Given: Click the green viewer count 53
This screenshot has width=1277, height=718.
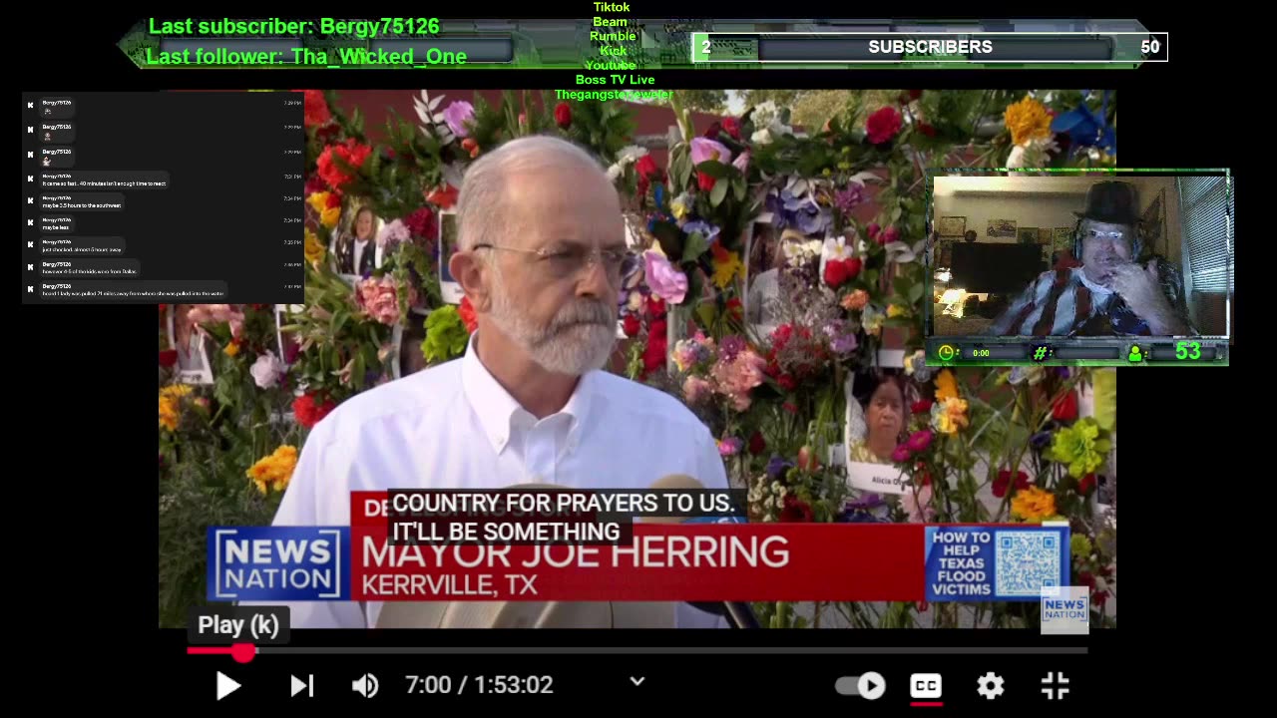Looking at the screenshot, I should click(x=1187, y=351).
